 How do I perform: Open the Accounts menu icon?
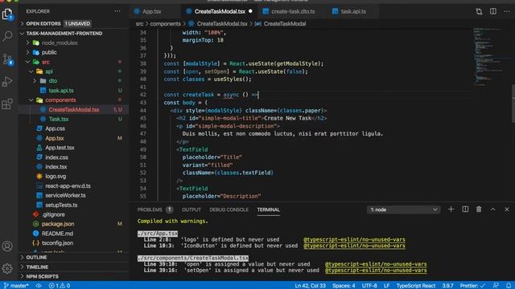coord(7,246)
